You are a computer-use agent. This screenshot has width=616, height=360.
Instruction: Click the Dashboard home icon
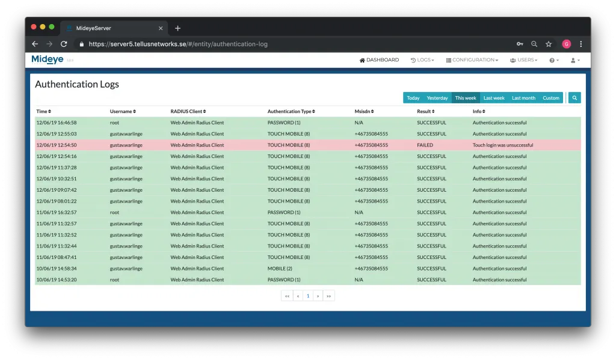pos(362,59)
